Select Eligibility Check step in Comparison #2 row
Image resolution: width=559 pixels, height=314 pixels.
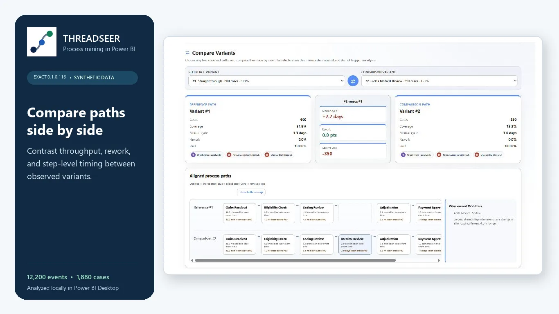[278, 244]
